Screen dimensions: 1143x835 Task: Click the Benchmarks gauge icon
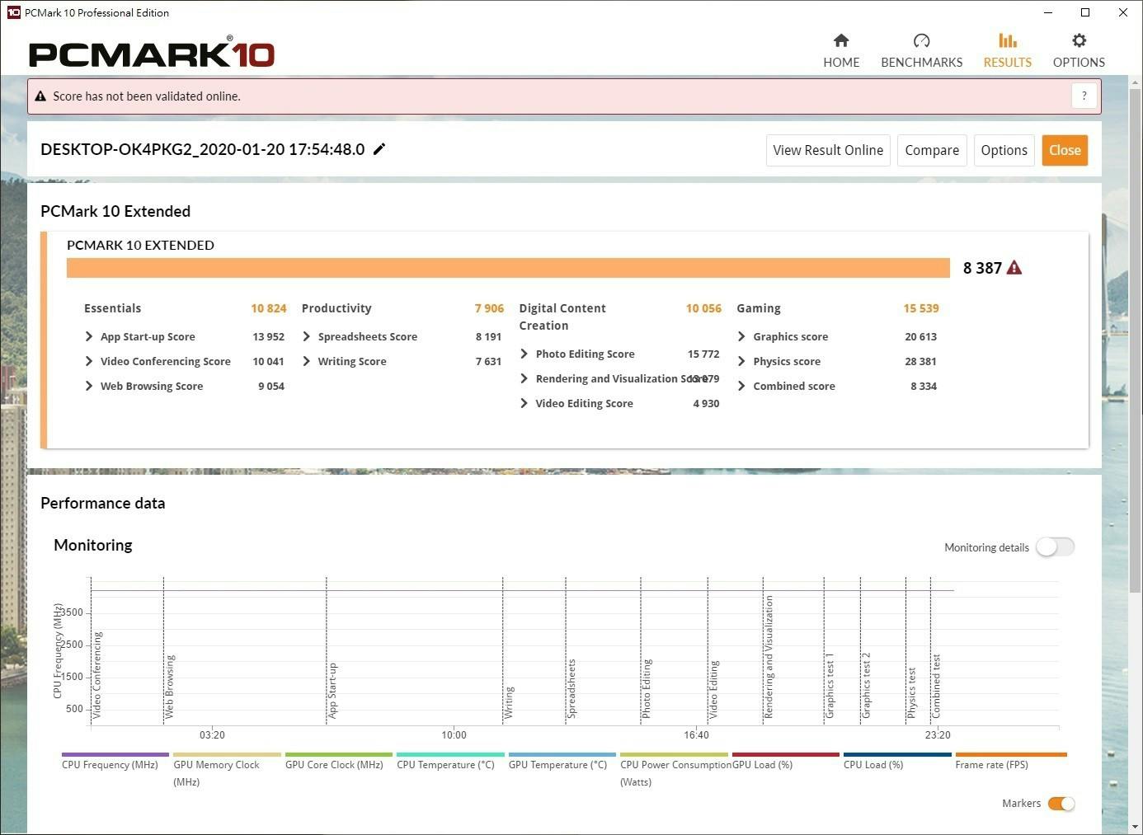[x=921, y=40]
